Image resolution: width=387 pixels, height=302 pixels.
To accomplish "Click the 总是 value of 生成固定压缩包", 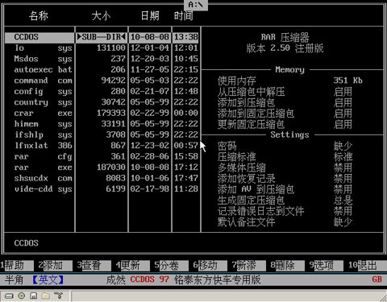I will coord(343,201).
